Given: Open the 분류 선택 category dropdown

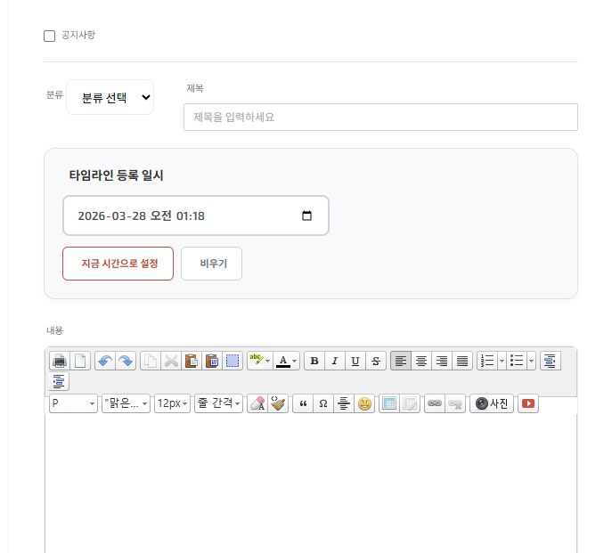Looking at the screenshot, I should click(110, 98).
